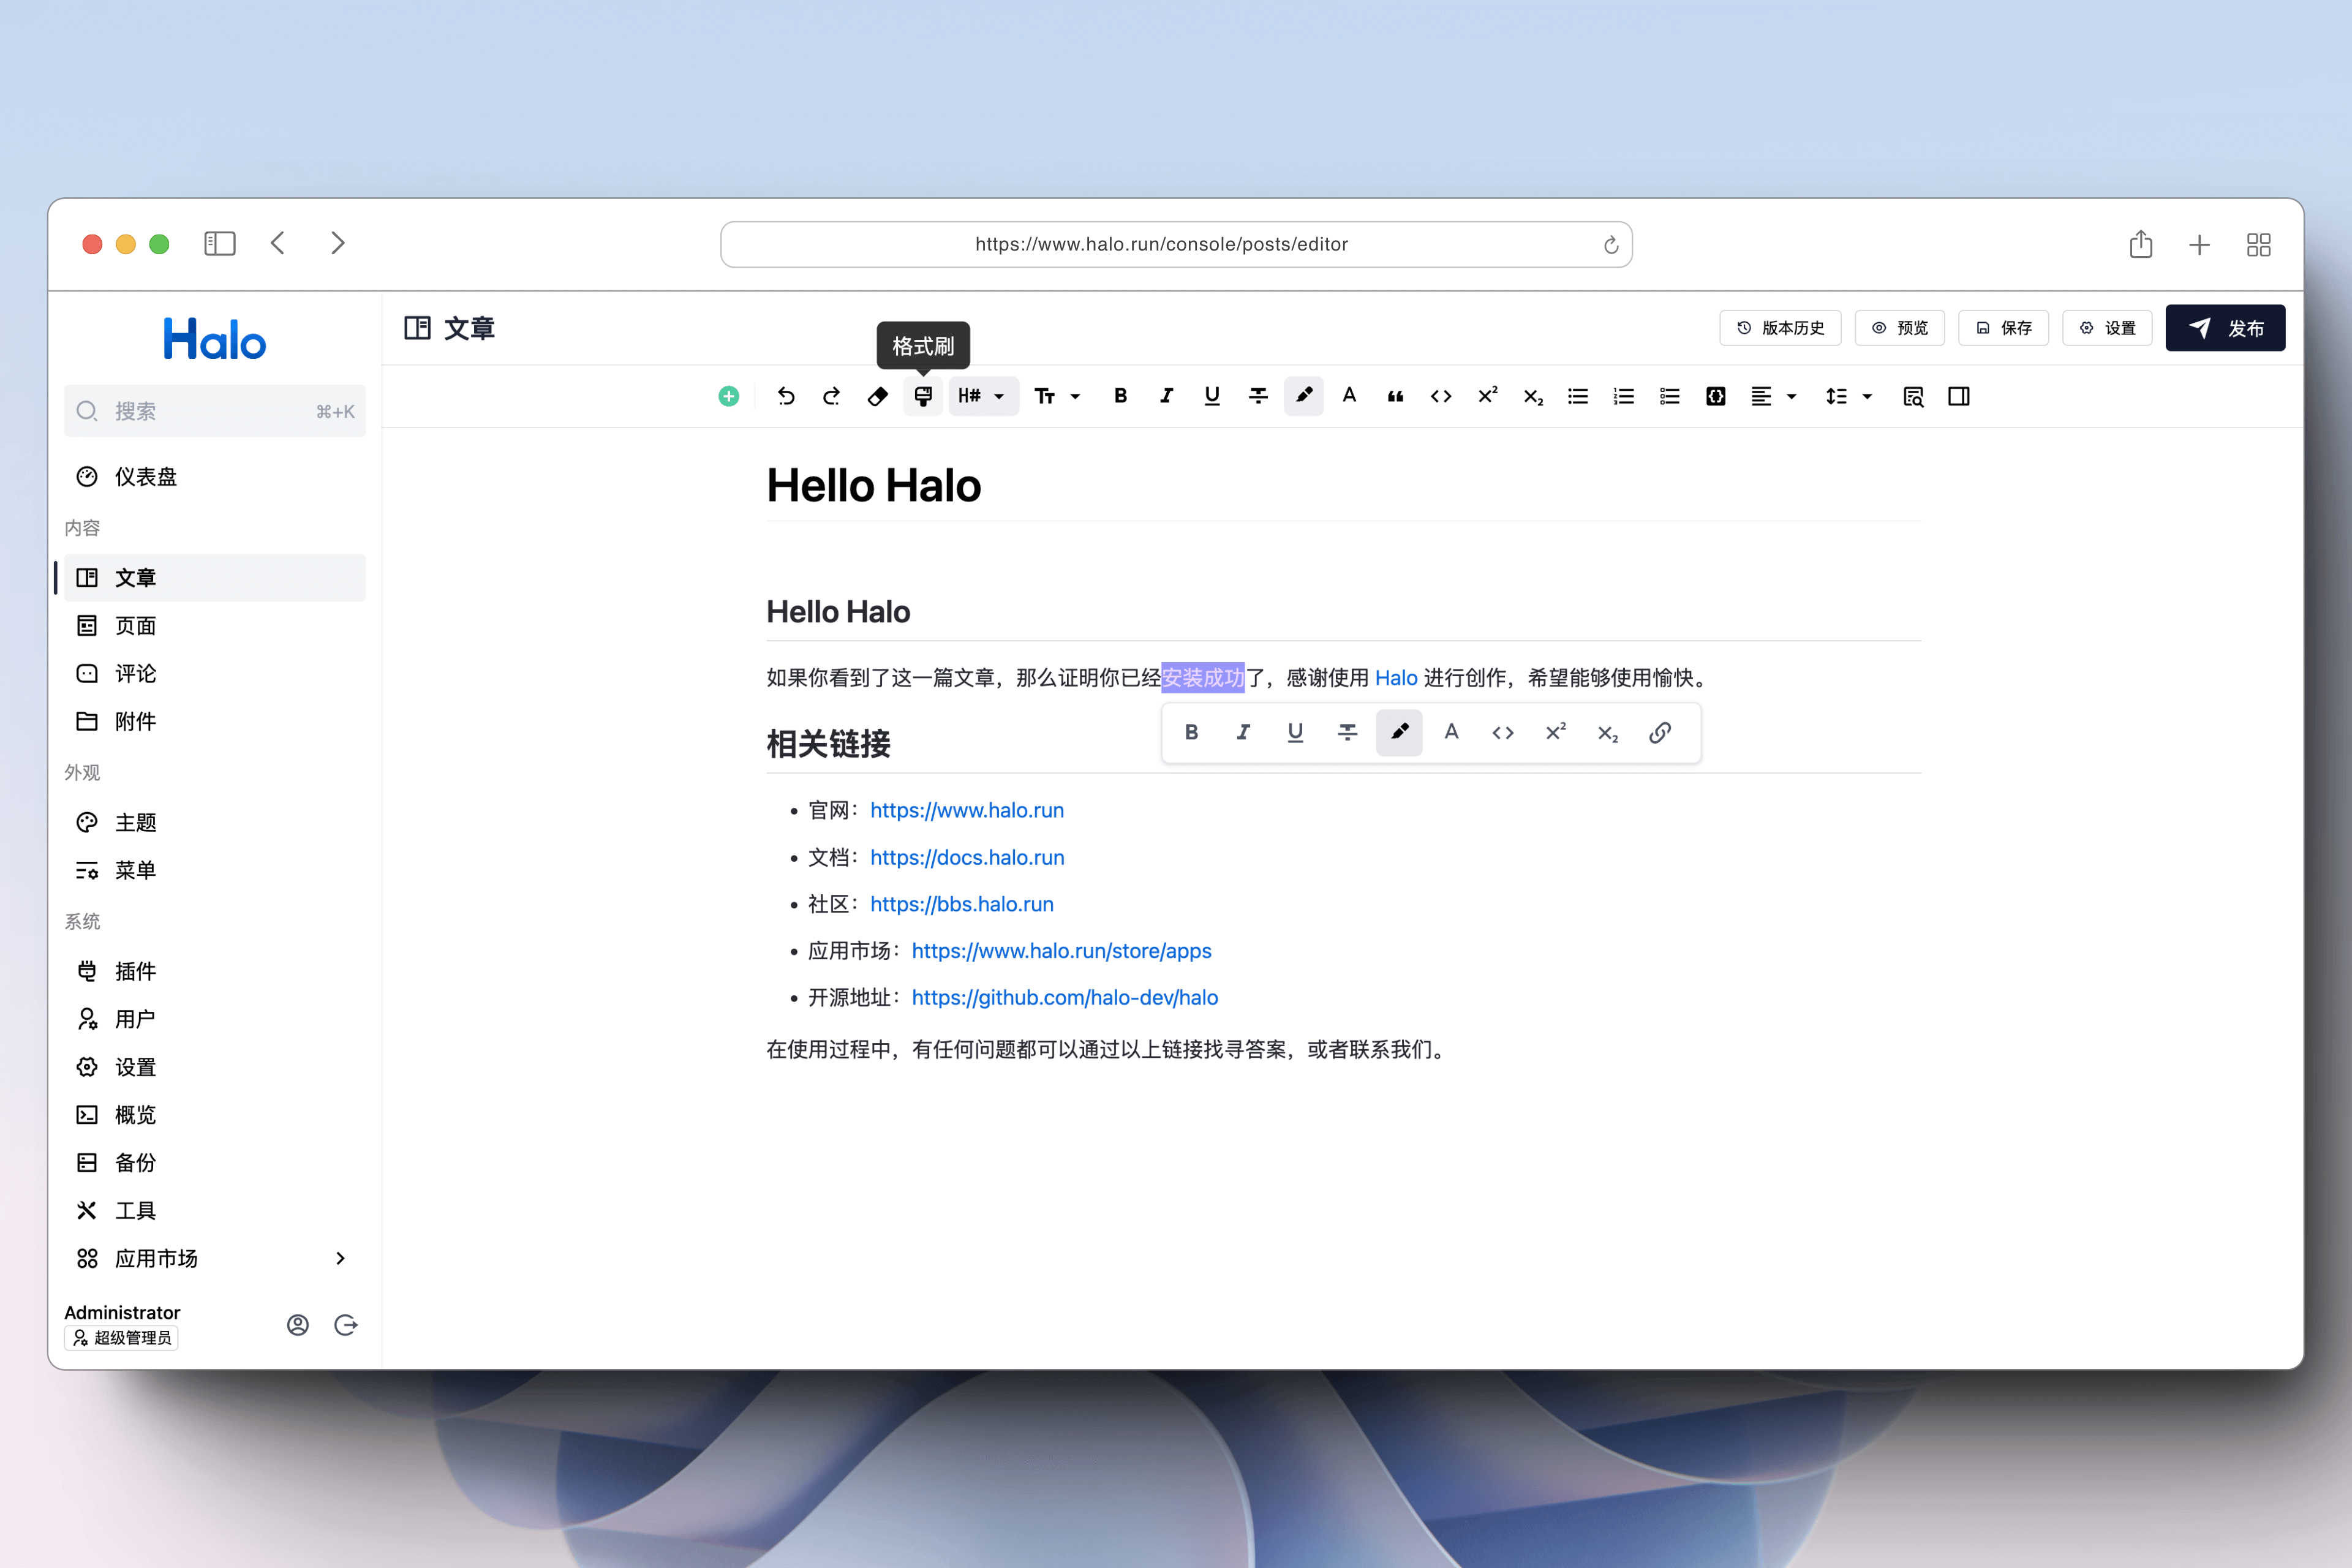Apply inline code in floating toolbar

pyautogui.click(x=1503, y=732)
